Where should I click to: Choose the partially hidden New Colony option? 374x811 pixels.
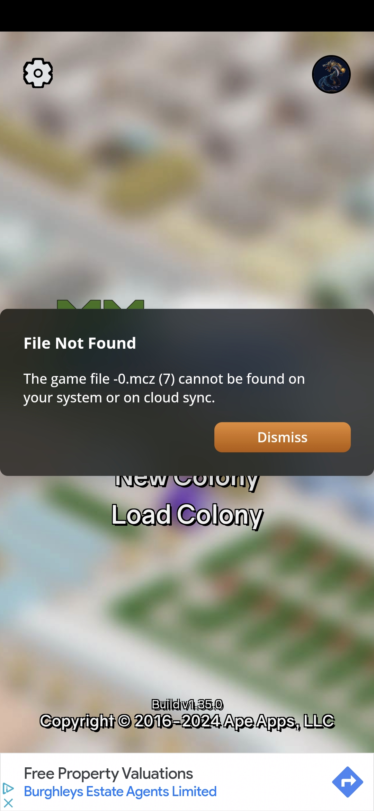(187, 482)
